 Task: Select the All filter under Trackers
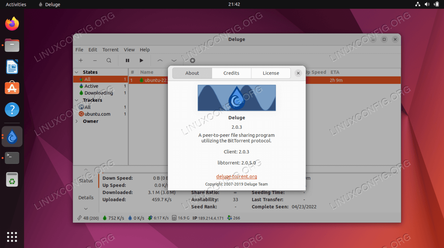(x=100, y=107)
